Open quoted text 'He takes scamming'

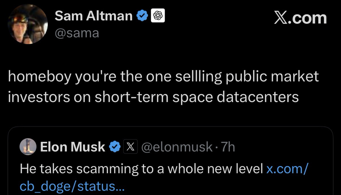point(79,169)
